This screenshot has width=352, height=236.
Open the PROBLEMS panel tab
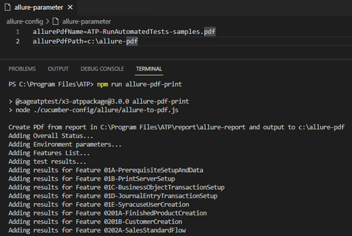pos(22,69)
